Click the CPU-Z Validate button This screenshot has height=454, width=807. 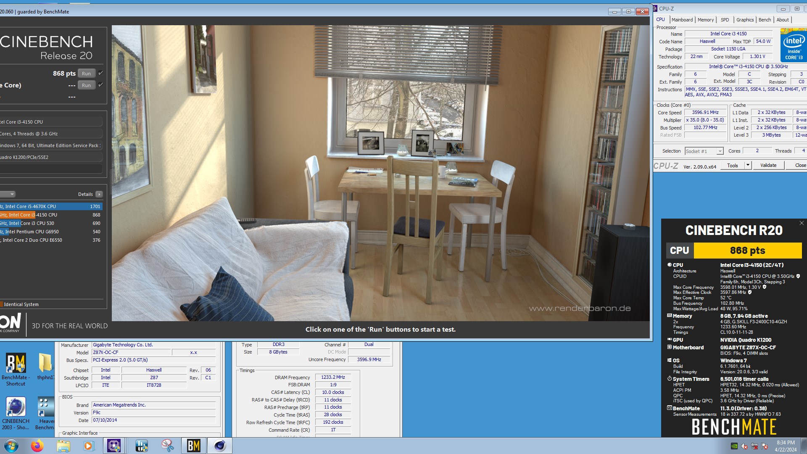pos(768,165)
